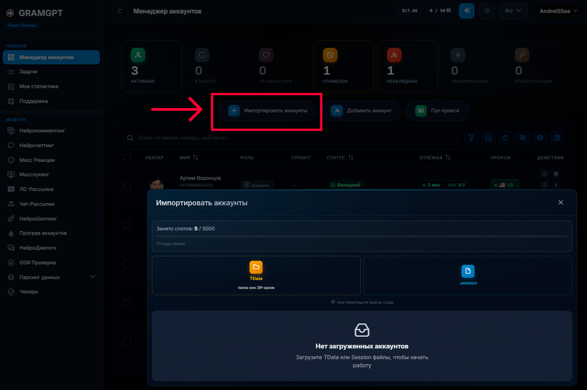
Task: Click the Занято слотов progress bar
Action: [x=362, y=236]
